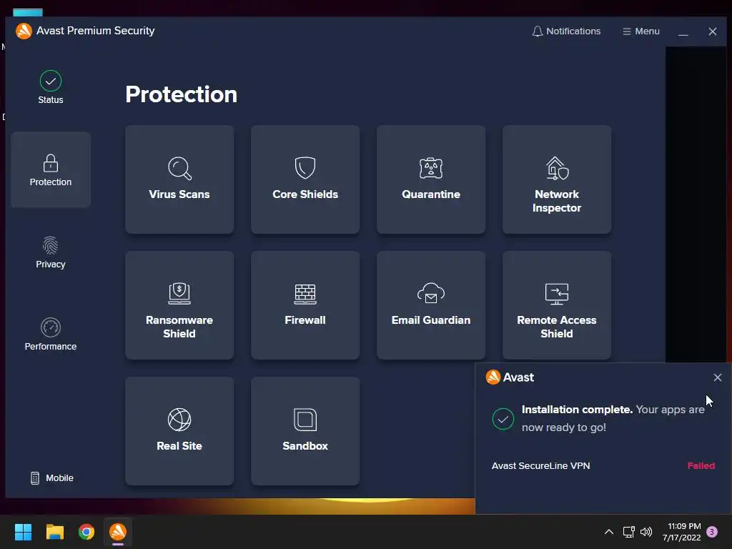Open the Virus Scans tile

point(179,179)
